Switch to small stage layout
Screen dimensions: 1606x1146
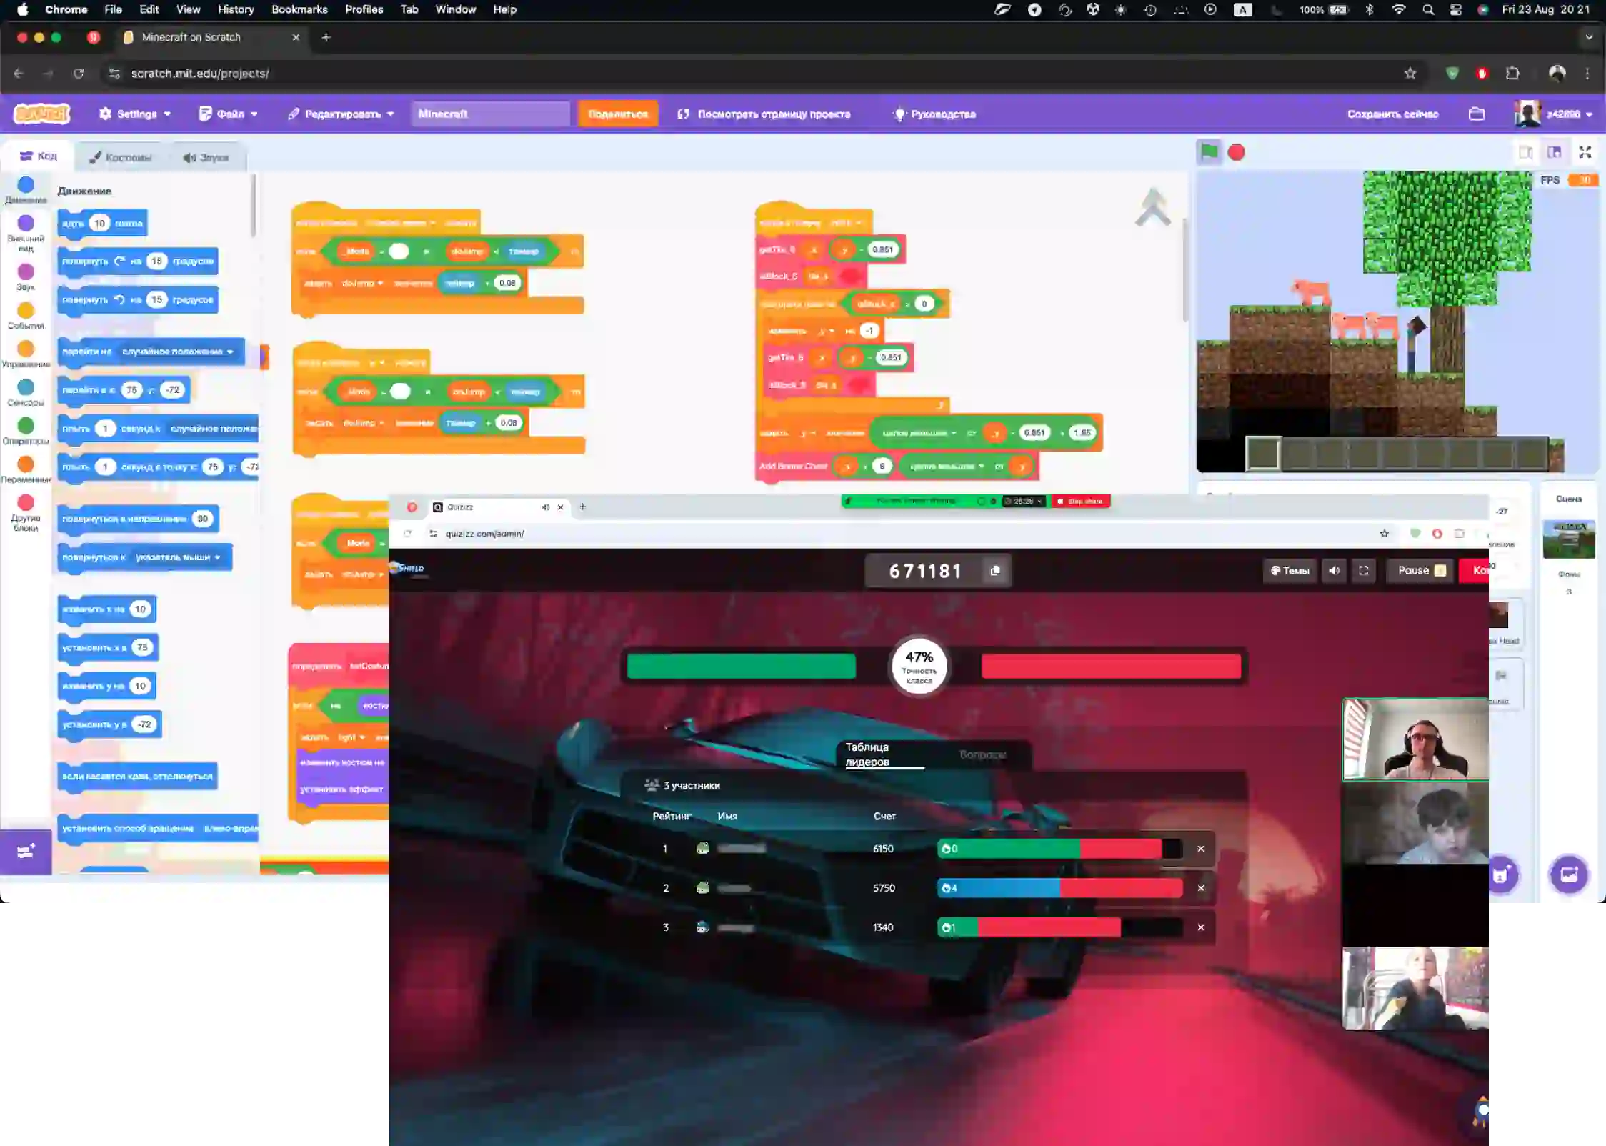coord(1526,152)
